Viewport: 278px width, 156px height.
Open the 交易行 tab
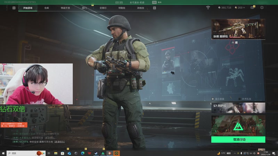(103, 8)
